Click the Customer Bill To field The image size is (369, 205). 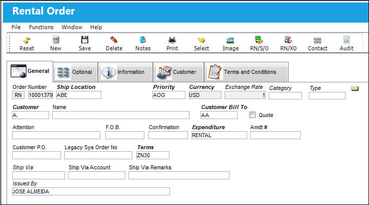click(219, 115)
